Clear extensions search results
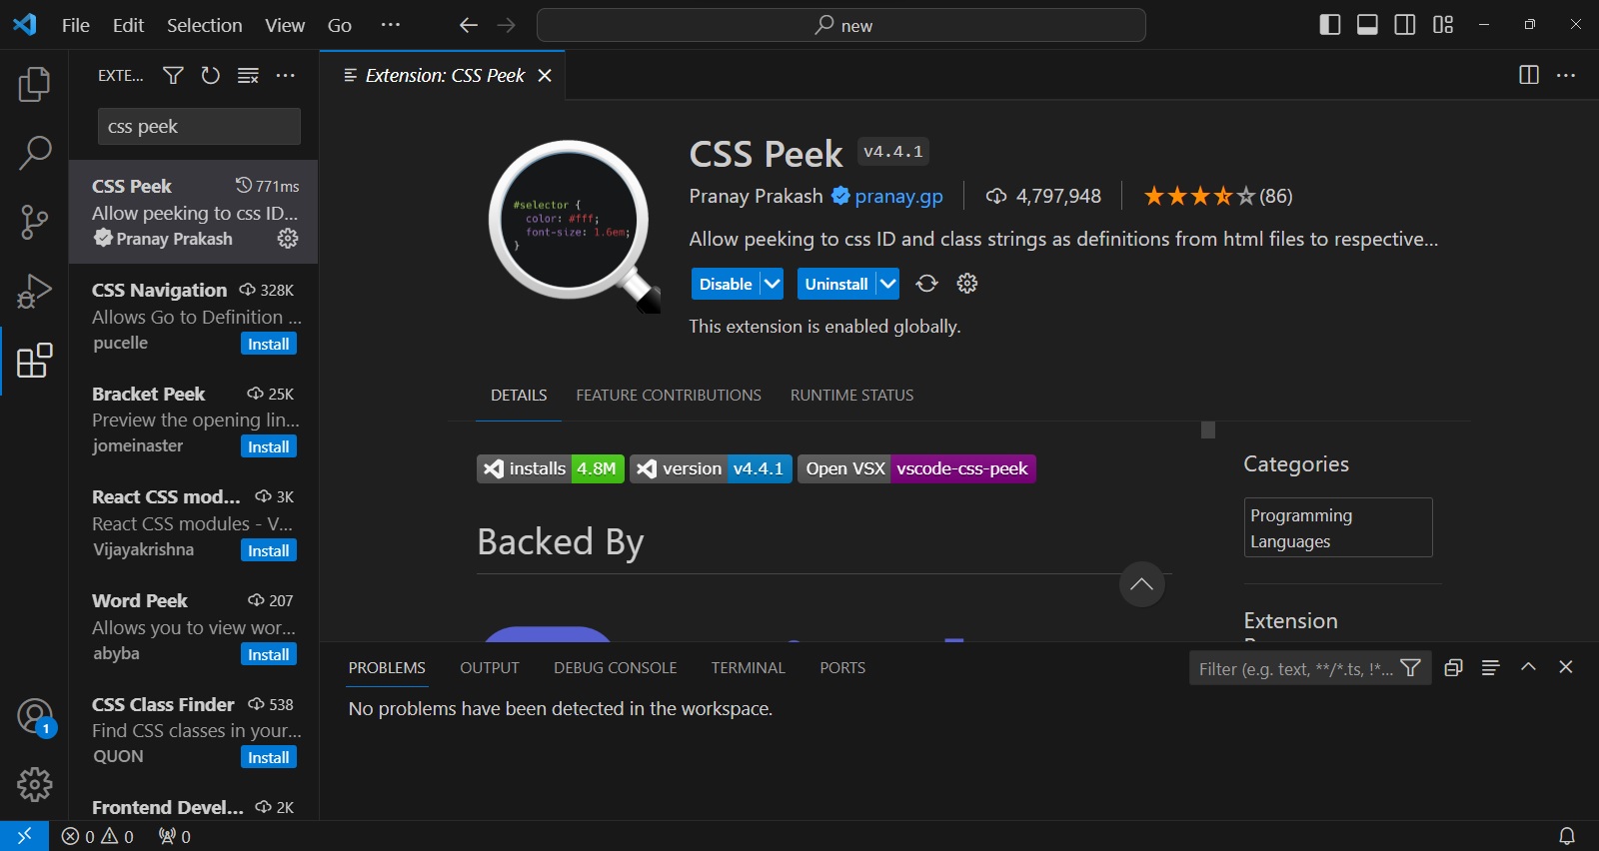The width and height of the screenshot is (1599, 851). coord(248,75)
